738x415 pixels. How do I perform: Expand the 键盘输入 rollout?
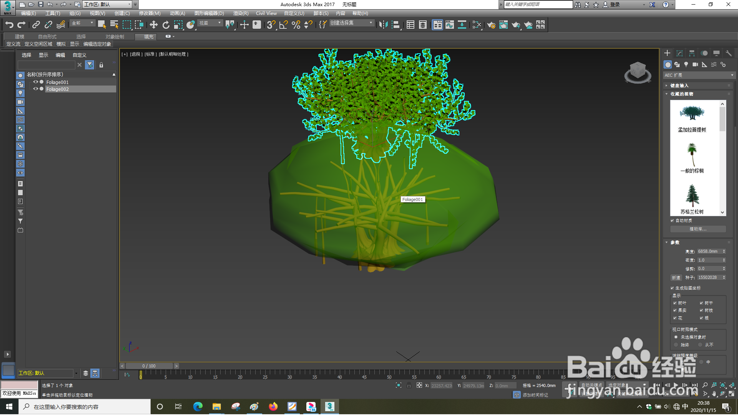[679, 86]
